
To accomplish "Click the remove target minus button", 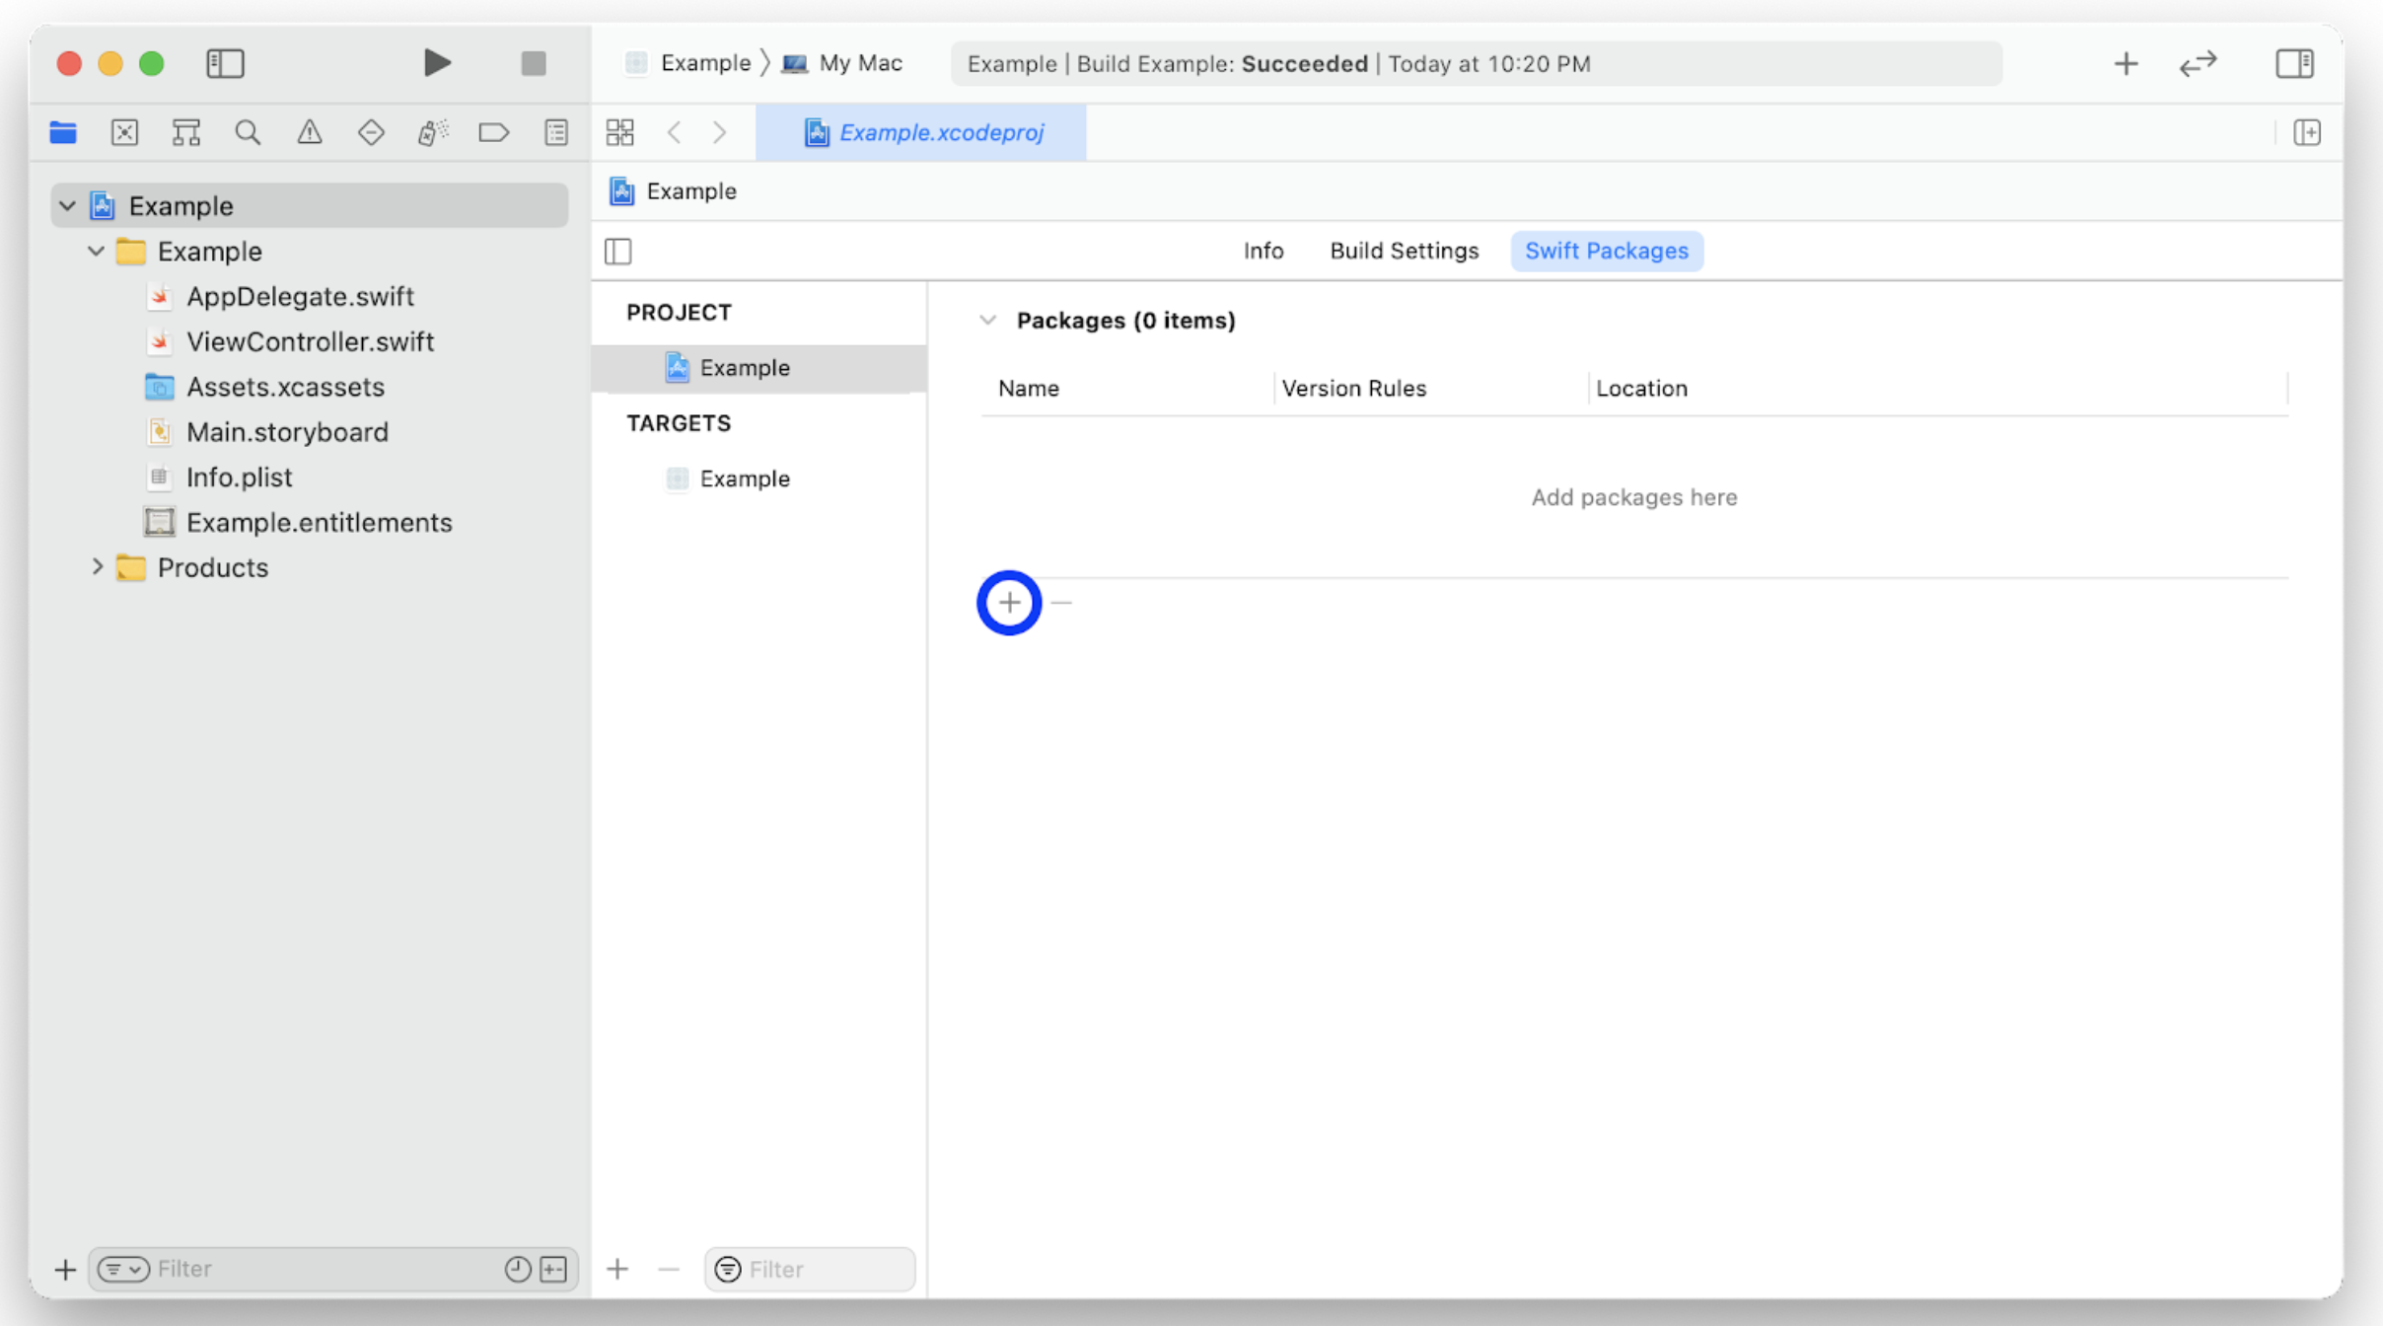I will click(669, 1269).
